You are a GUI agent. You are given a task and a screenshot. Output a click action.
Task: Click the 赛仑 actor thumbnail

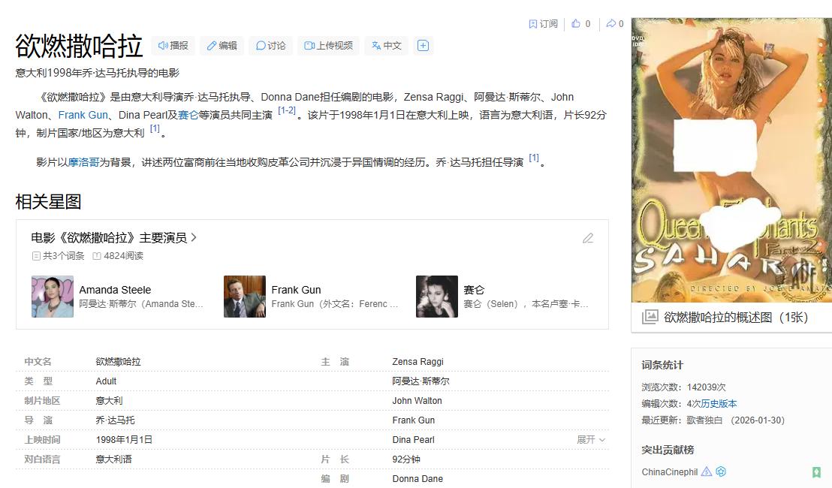(437, 297)
